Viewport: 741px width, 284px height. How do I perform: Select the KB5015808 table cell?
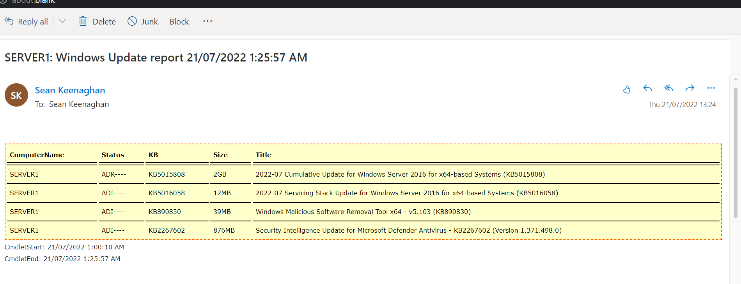167,174
